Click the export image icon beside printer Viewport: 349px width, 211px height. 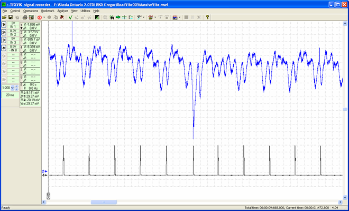31,17
